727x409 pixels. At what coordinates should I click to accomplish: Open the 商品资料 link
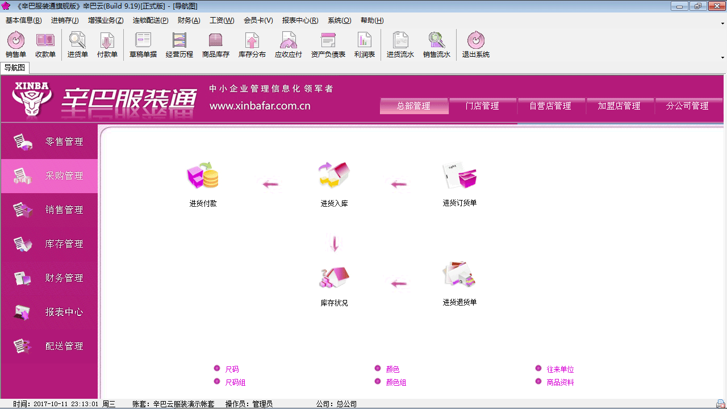click(x=560, y=382)
